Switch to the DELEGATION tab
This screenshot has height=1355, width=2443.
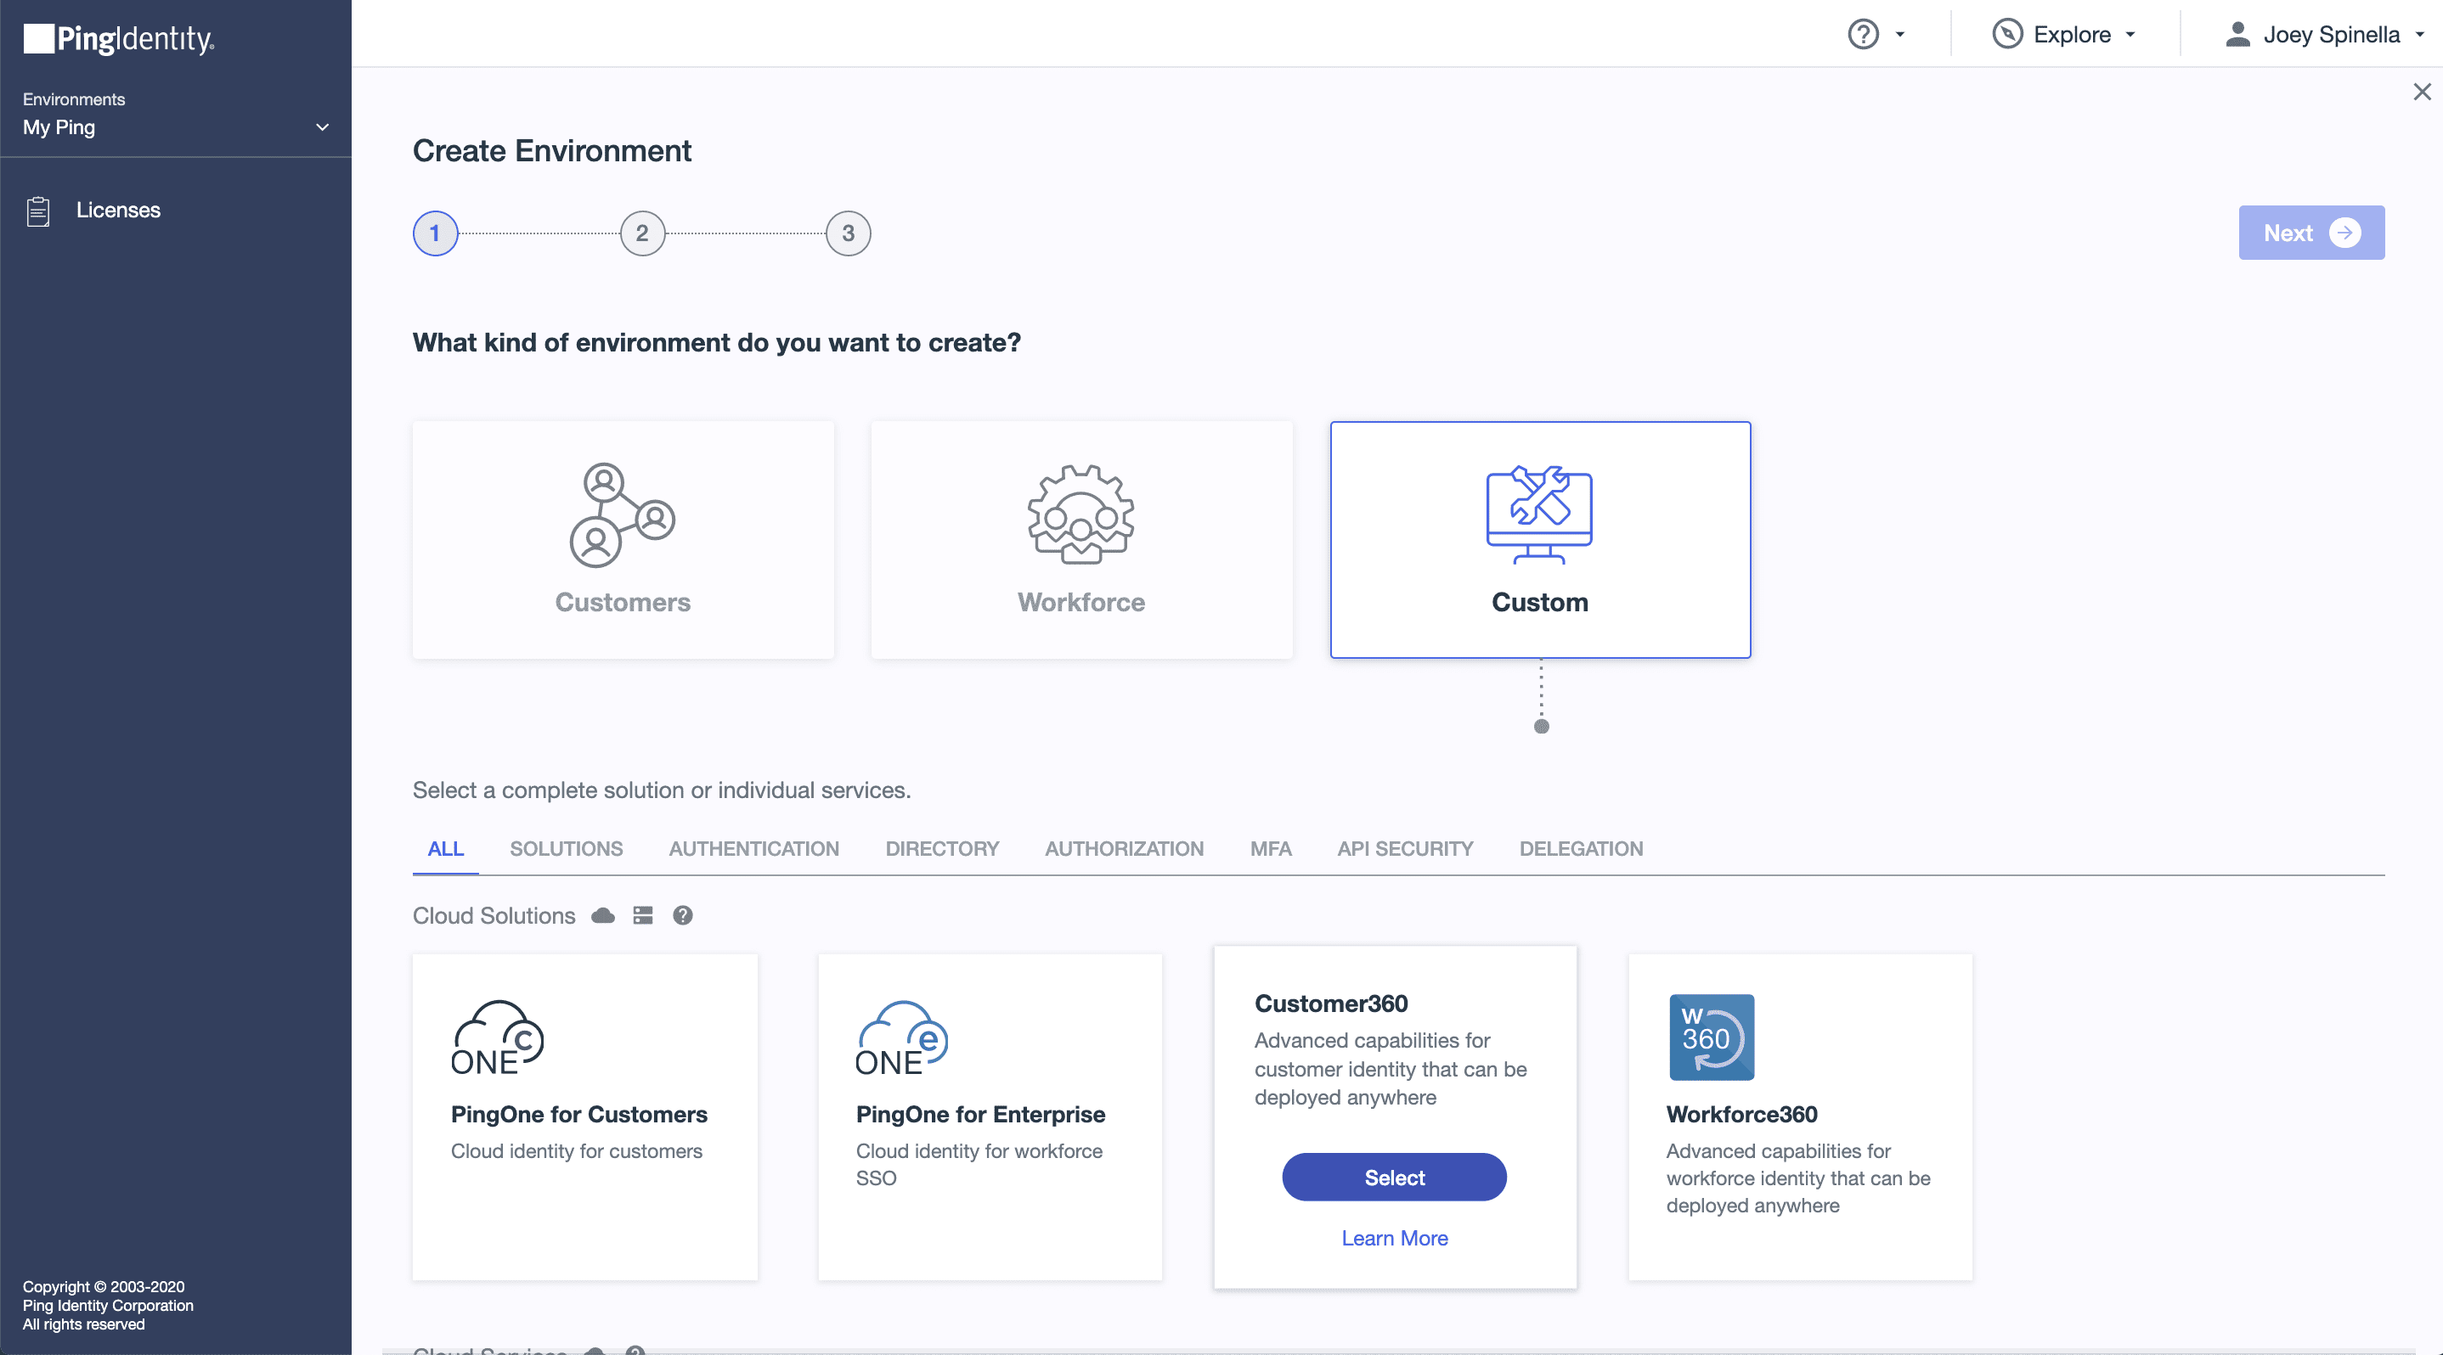point(1581,849)
